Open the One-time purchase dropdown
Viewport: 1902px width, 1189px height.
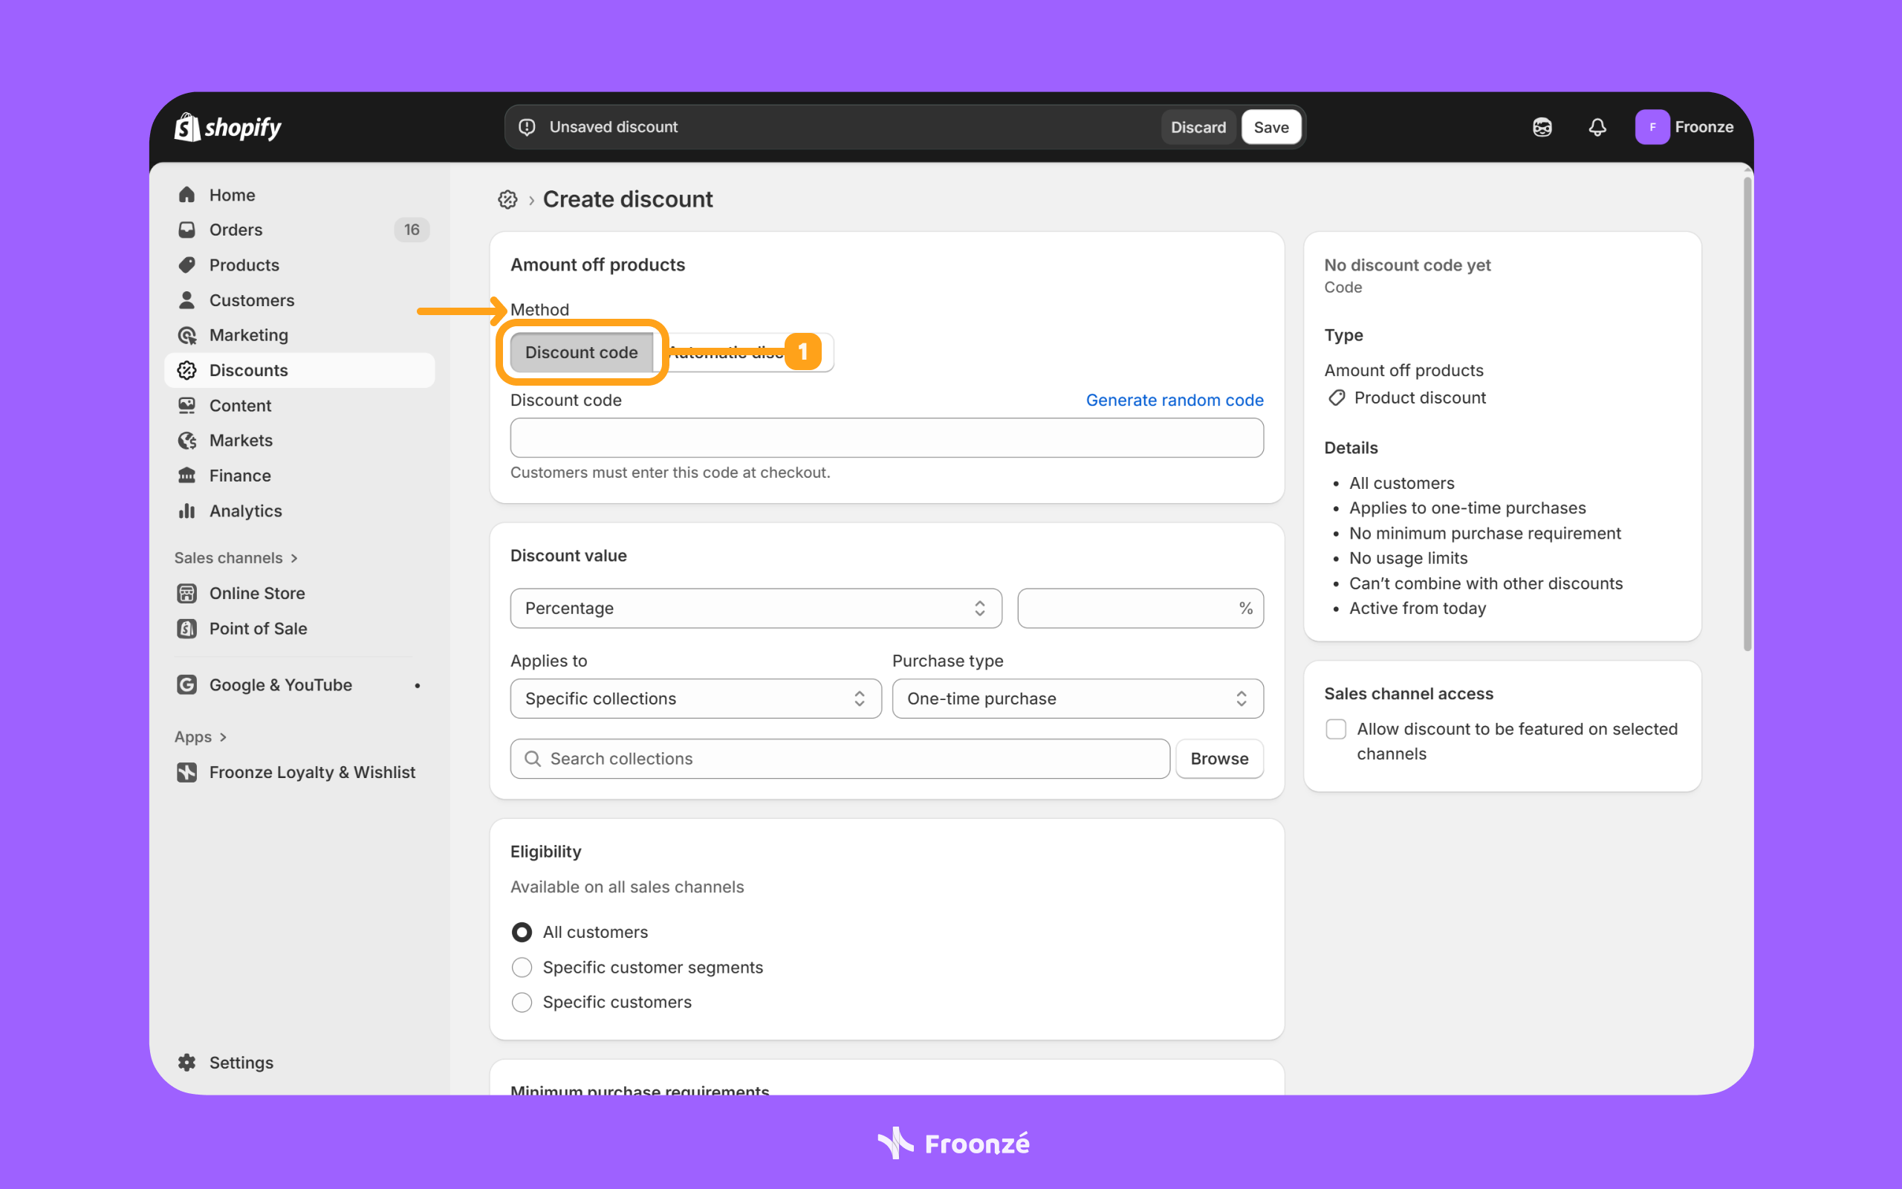tap(1077, 699)
